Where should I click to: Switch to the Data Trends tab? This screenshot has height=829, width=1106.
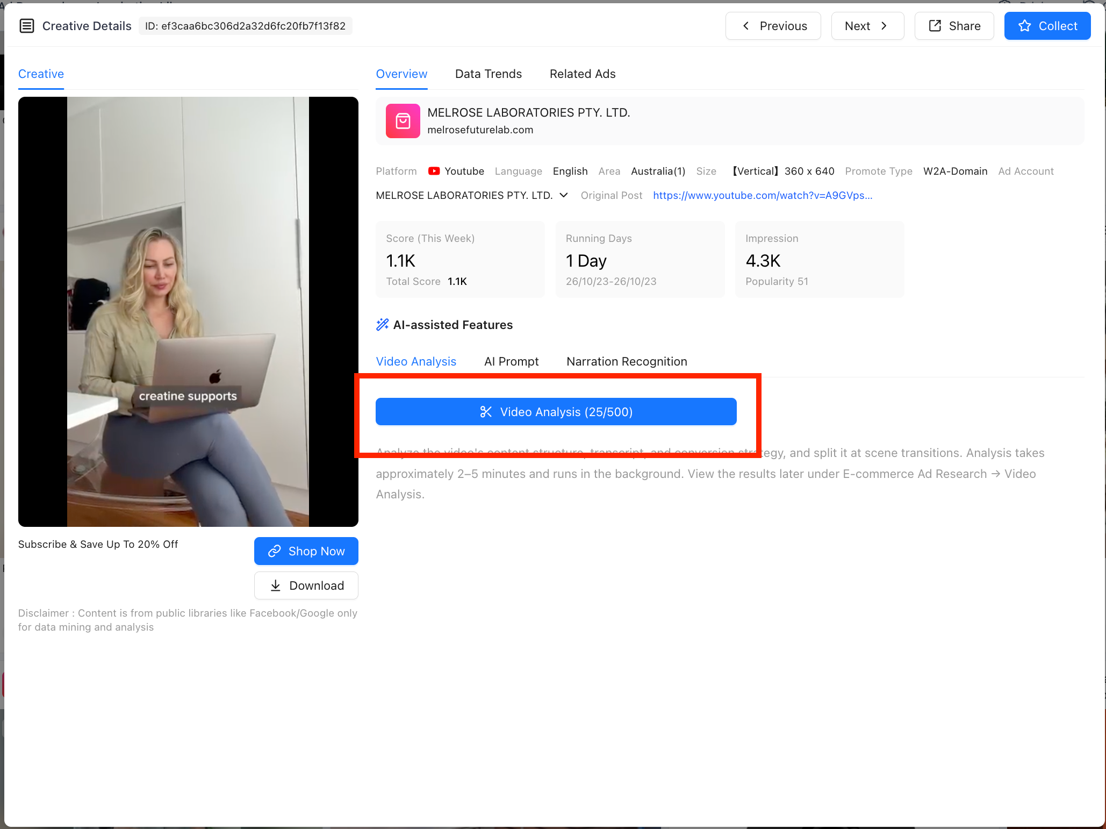(x=489, y=74)
